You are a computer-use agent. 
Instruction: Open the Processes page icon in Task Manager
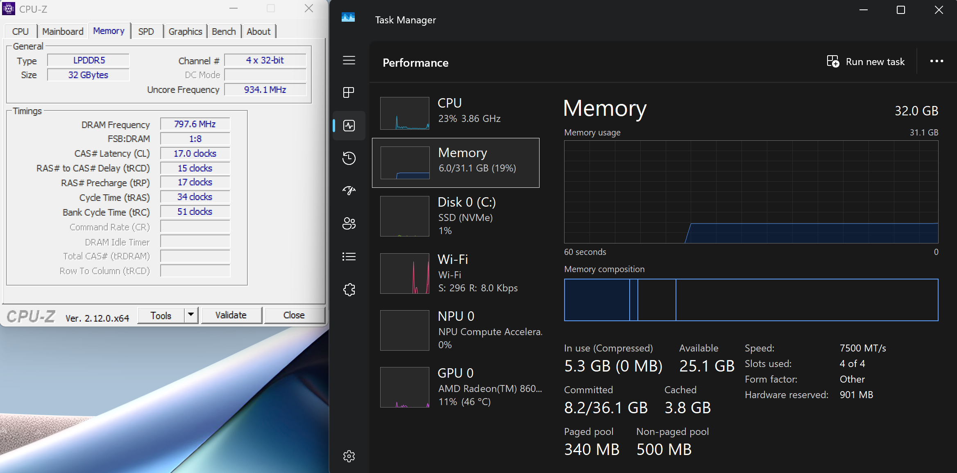click(349, 92)
